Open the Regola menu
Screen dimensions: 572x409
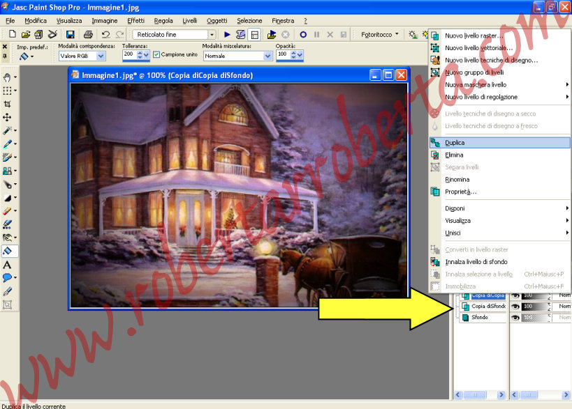[163, 21]
